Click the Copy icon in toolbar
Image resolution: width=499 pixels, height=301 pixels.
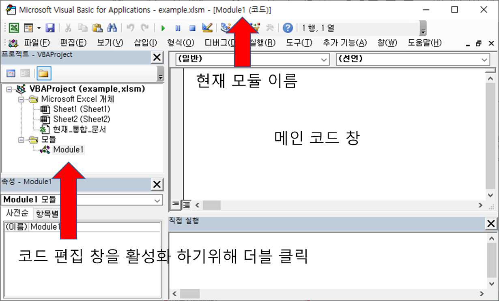pyautogui.click(x=83, y=28)
